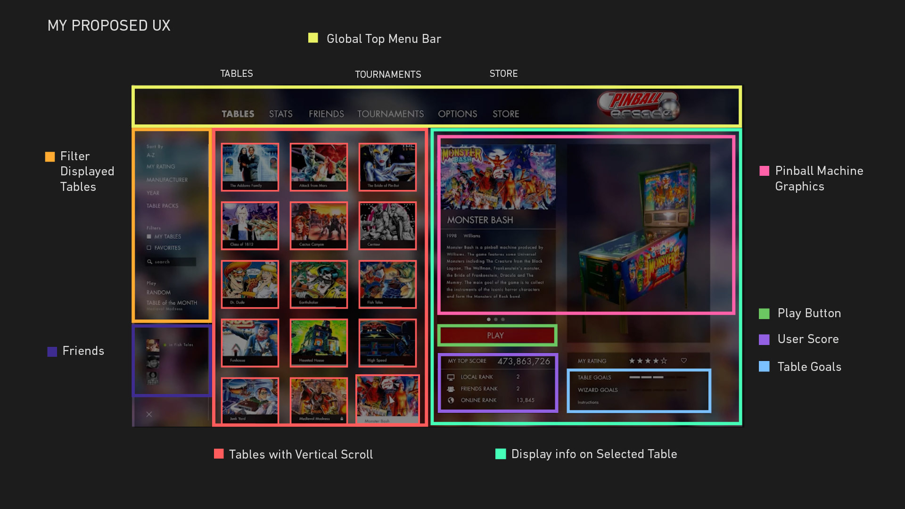Click the lock icon on Medieval Madness
Screen dimensions: 905x509
[x=342, y=419]
